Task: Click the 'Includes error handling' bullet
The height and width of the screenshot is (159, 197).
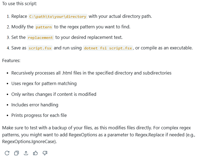Action: point(35,105)
